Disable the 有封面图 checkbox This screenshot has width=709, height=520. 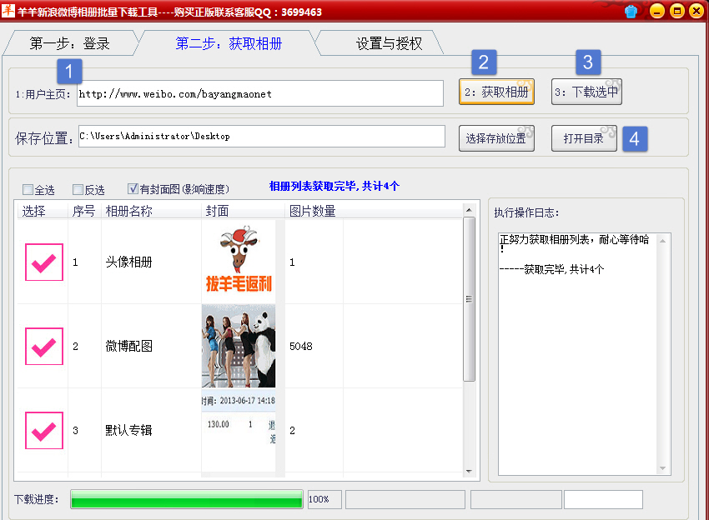click(x=133, y=190)
